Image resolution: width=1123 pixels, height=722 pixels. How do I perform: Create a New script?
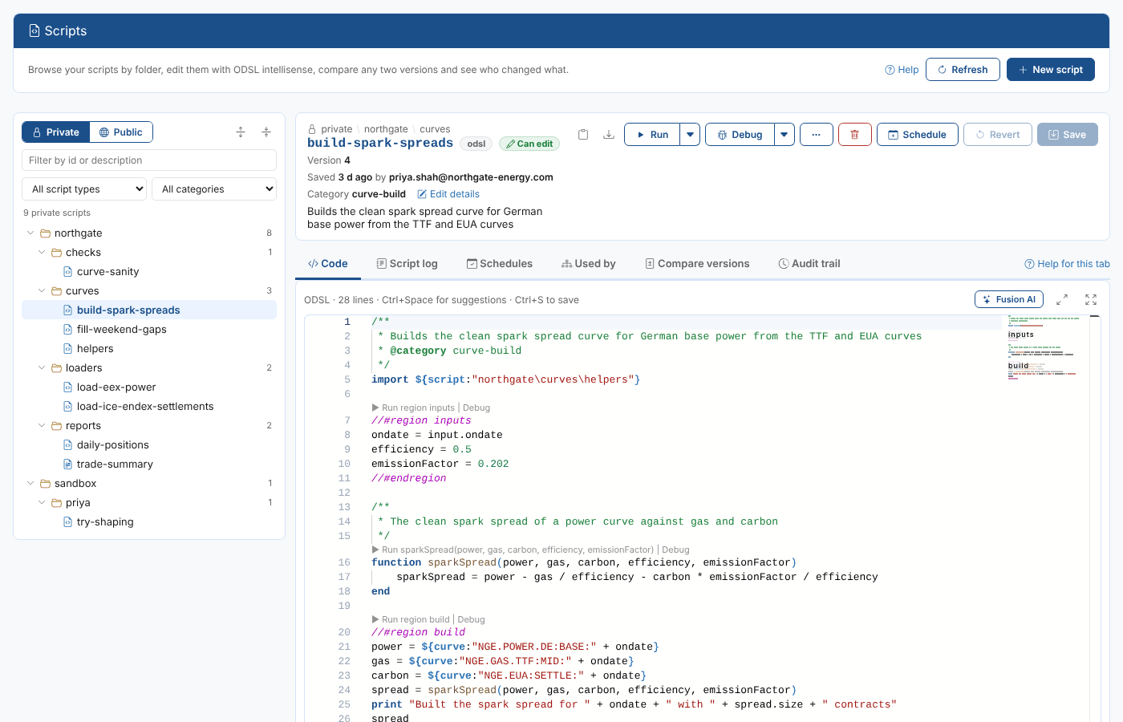(x=1051, y=70)
